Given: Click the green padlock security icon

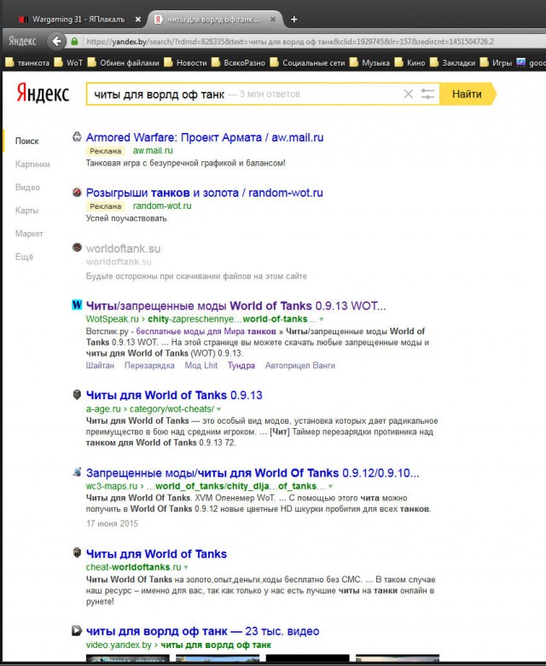Looking at the screenshot, I should (x=74, y=42).
